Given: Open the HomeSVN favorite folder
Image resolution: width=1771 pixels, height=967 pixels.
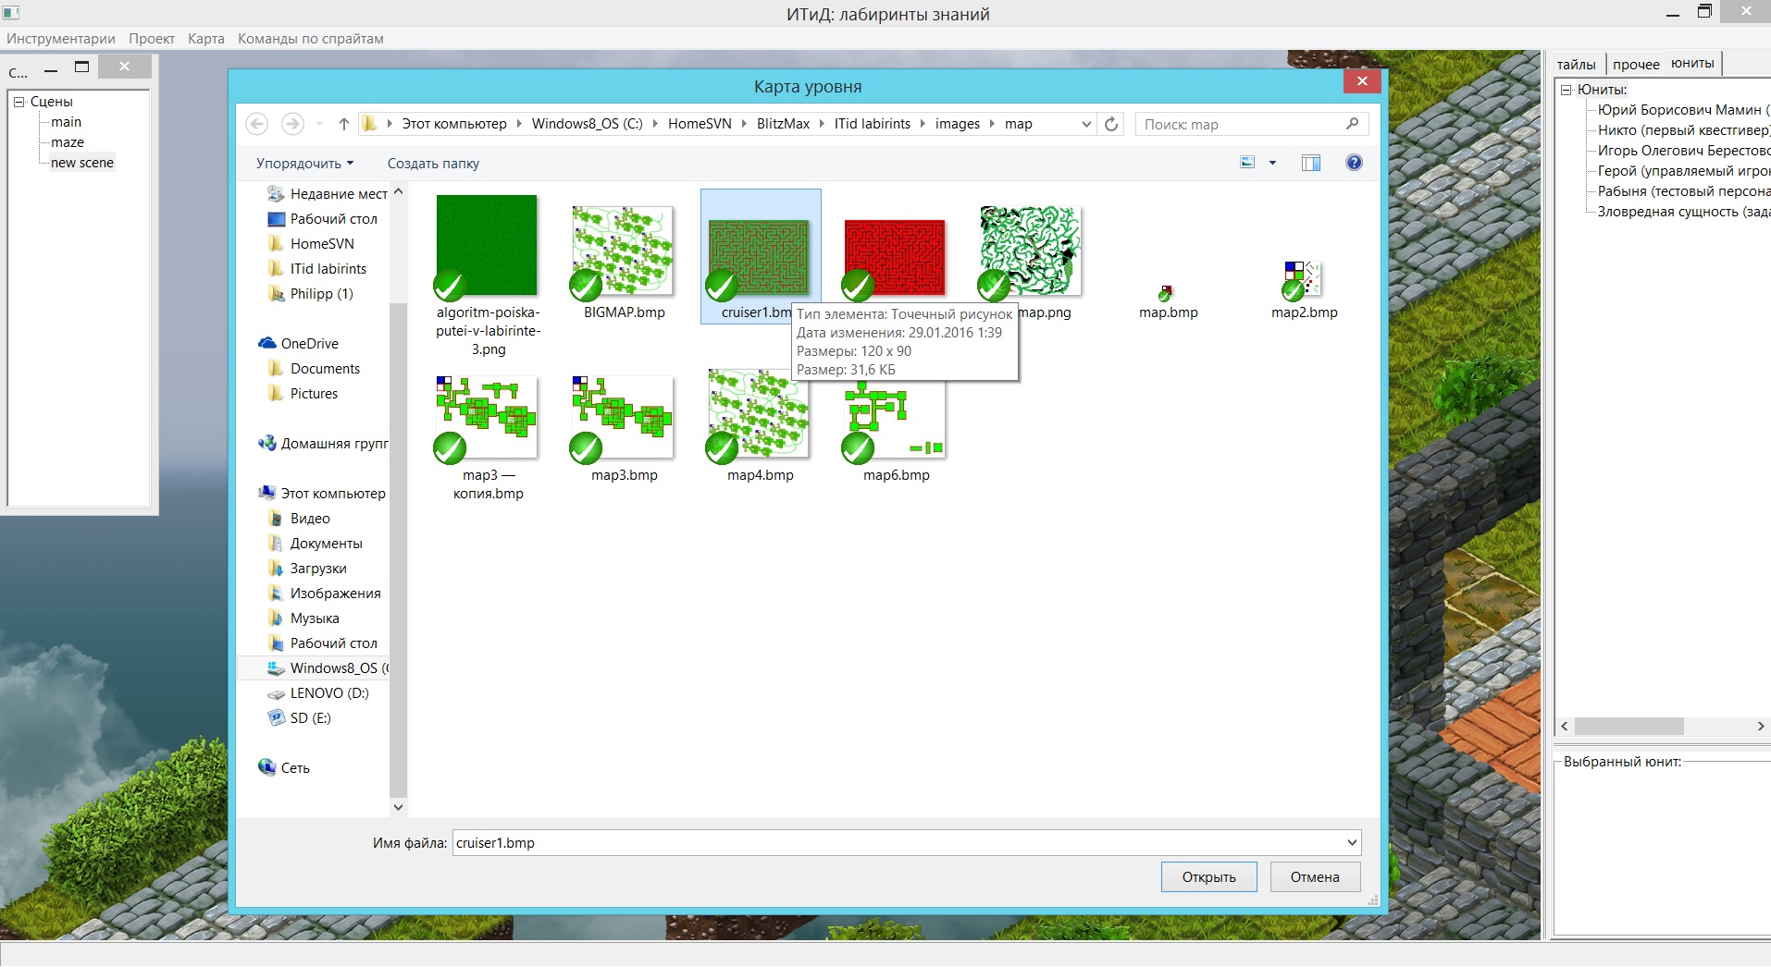Looking at the screenshot, I should tap(311, 244).
